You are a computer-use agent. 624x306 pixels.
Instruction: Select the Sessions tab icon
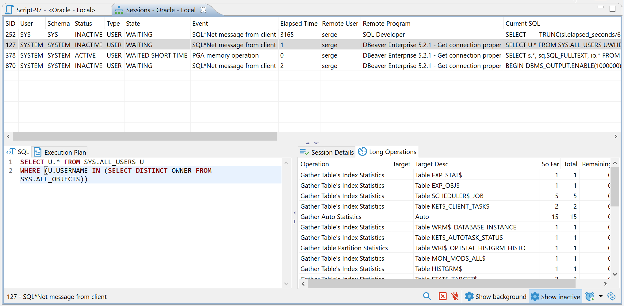[x=119, y=9]
